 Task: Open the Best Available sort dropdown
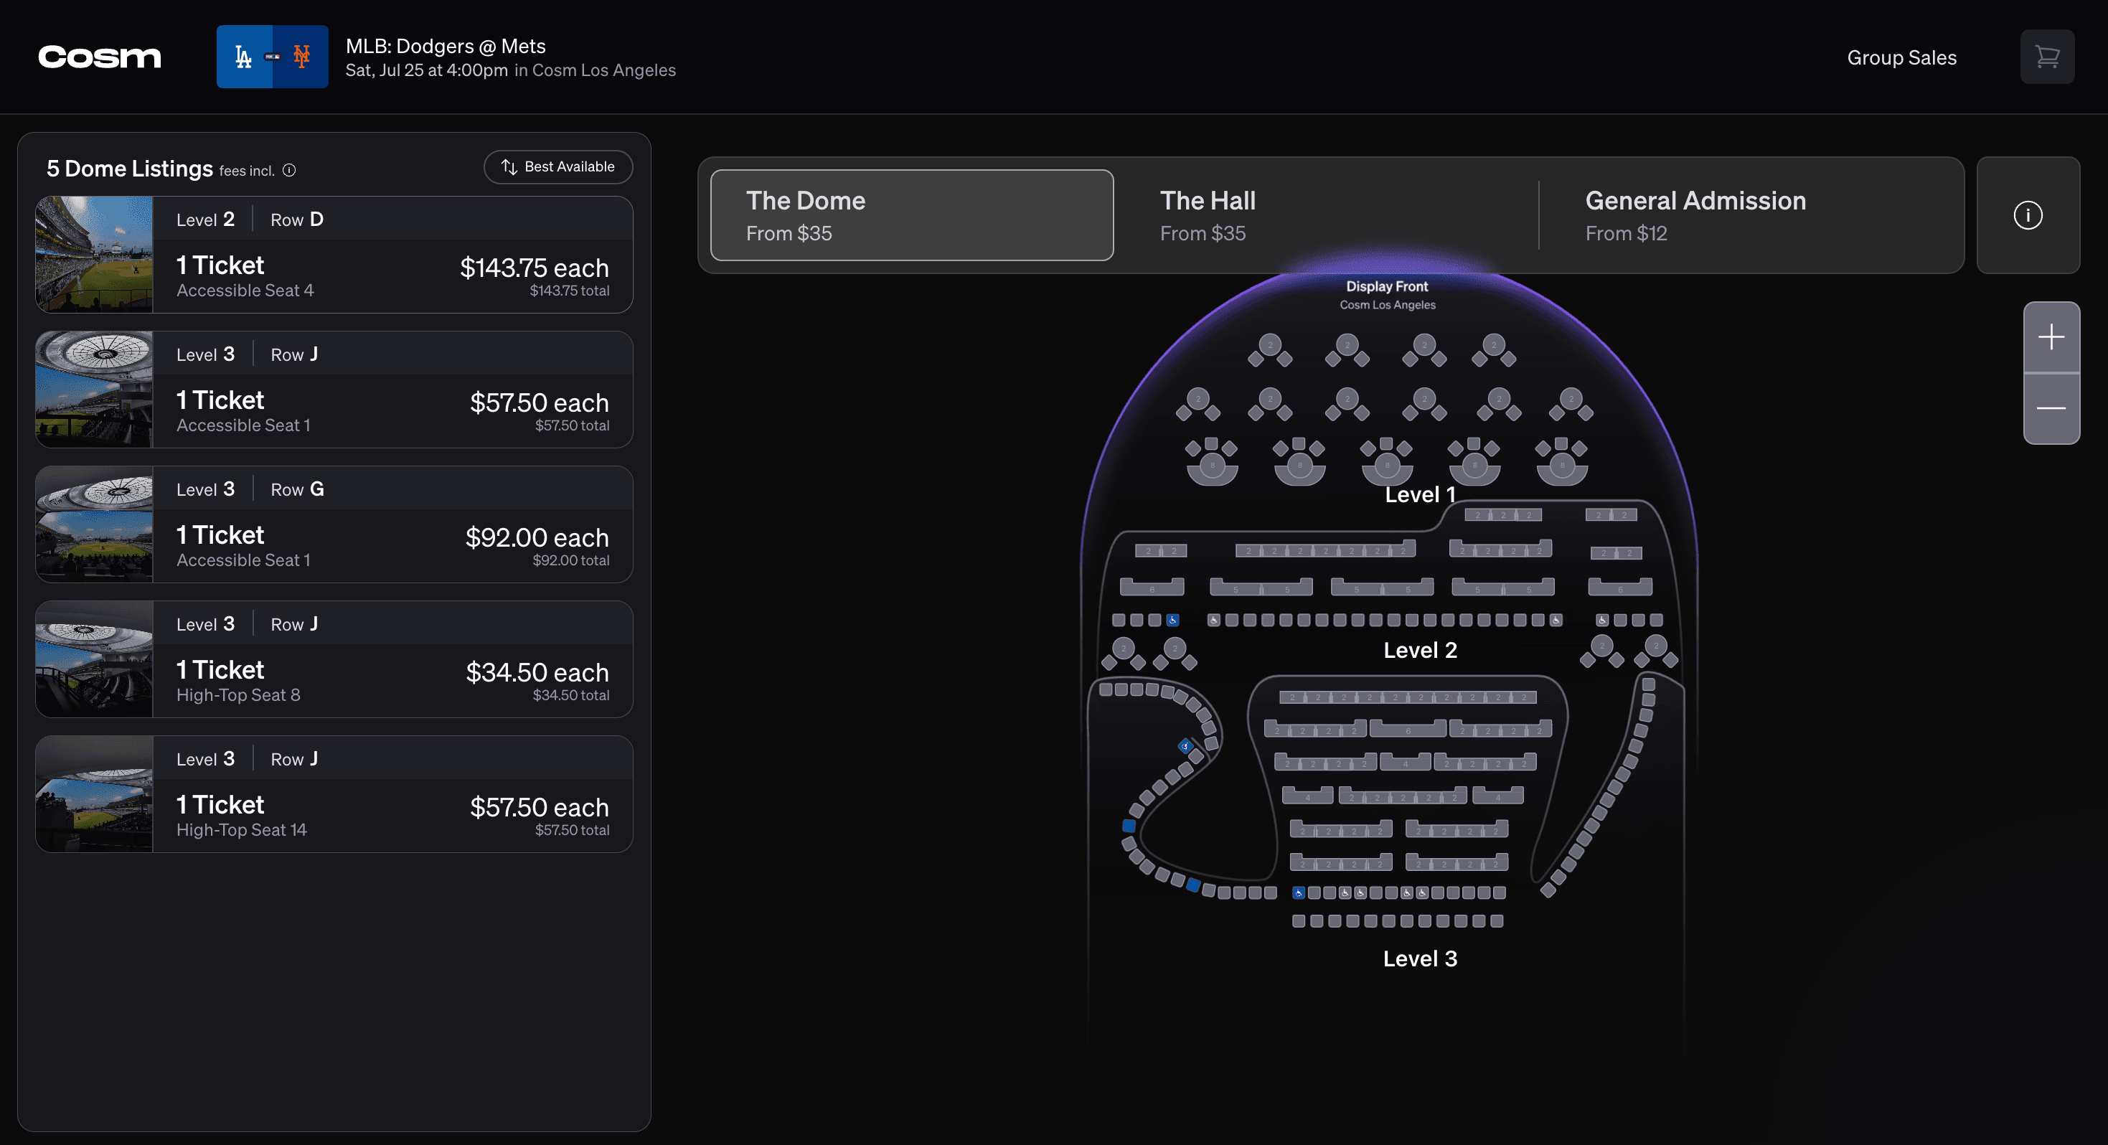(x=558, y=167)
